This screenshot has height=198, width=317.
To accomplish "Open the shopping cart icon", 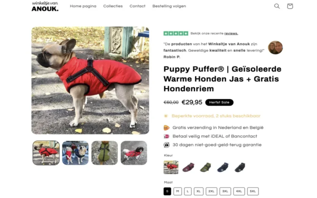I will pos(290,6).
